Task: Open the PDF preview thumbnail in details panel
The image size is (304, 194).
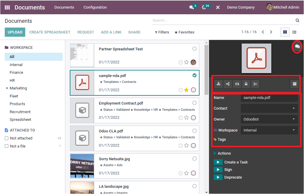Action: 256,58
